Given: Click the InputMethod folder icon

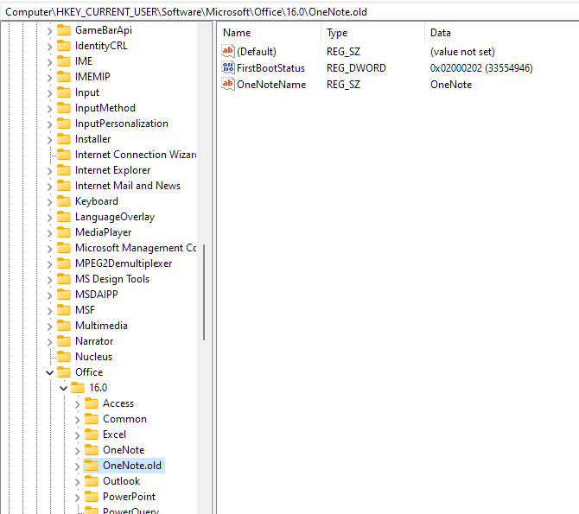Looking at the screenshot, I should pyautogui.click(x=64, y=108).
